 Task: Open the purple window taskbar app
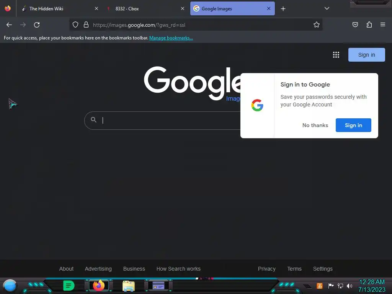coord(158,286)
